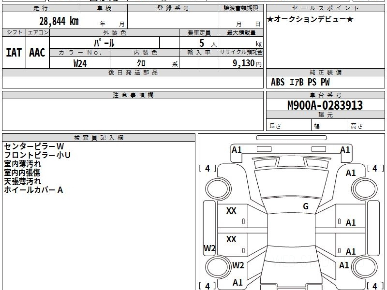Image resolution: width=387 pixels, height=290 pixels.
Task: Click the 車台番号 header
Action: 325,95
